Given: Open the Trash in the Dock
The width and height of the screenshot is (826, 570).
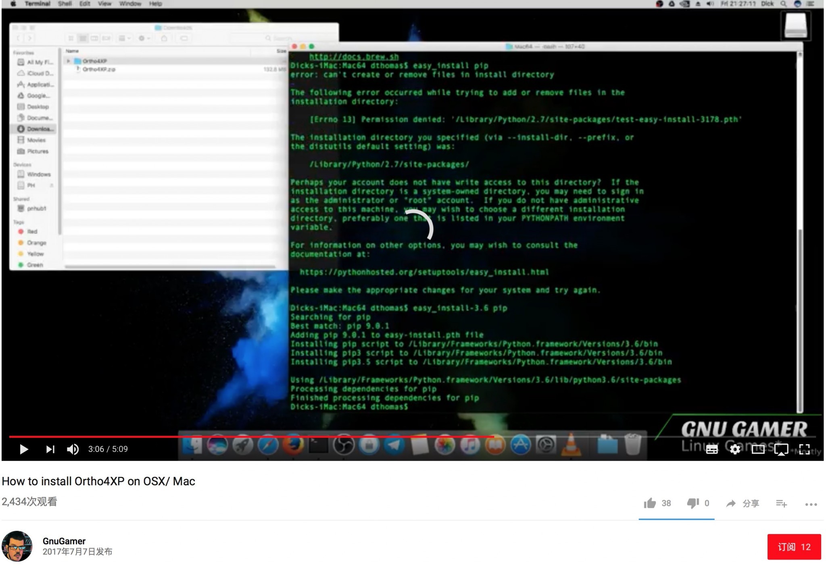Looking at the screenshot, I should (632, 444).
